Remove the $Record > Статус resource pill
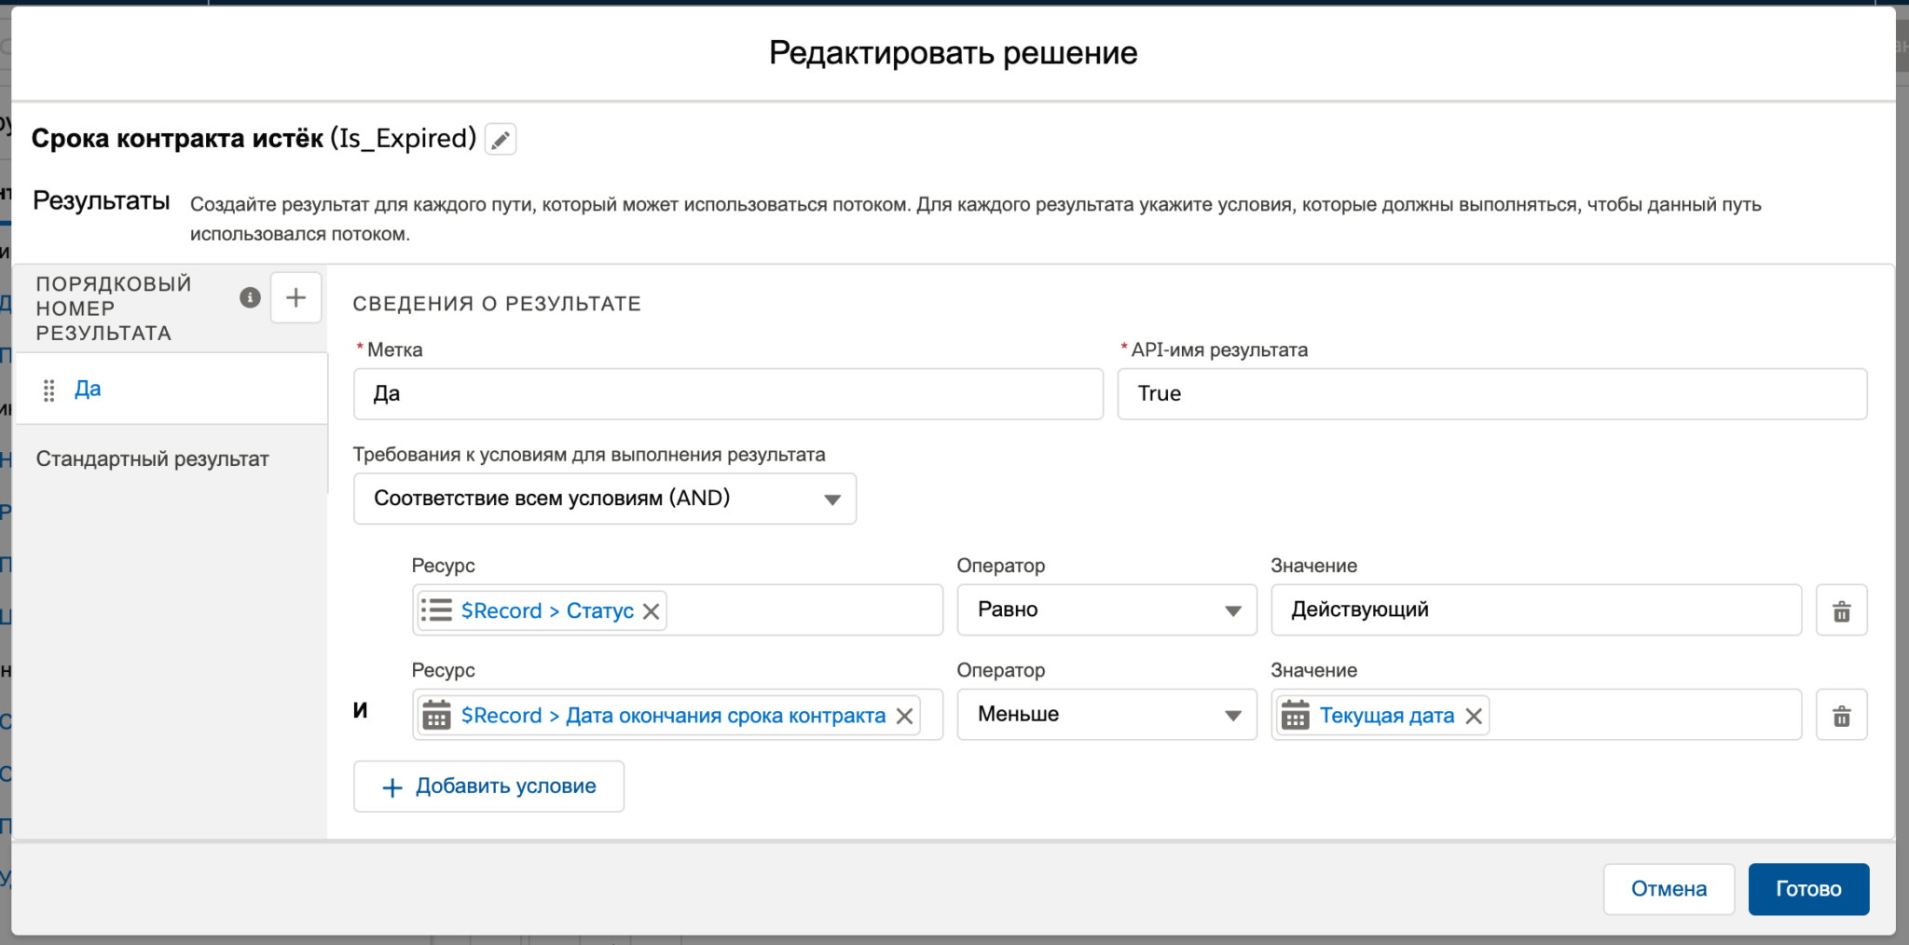The width and height of the screenshot is (1909, 945). coord(652,611)
